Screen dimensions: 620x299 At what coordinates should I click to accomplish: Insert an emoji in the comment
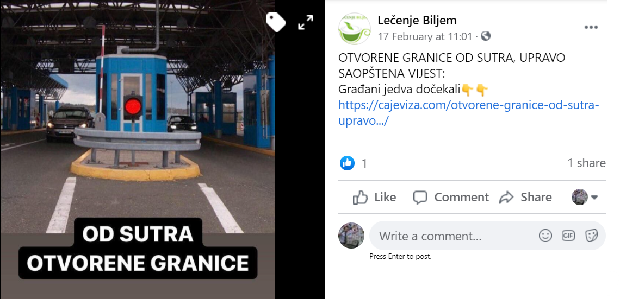point(545,236)
